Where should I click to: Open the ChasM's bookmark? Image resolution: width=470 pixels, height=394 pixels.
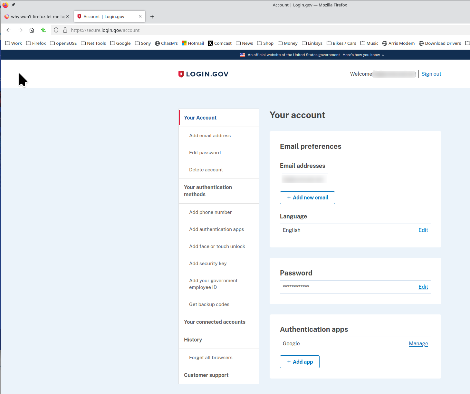(166, 43)
